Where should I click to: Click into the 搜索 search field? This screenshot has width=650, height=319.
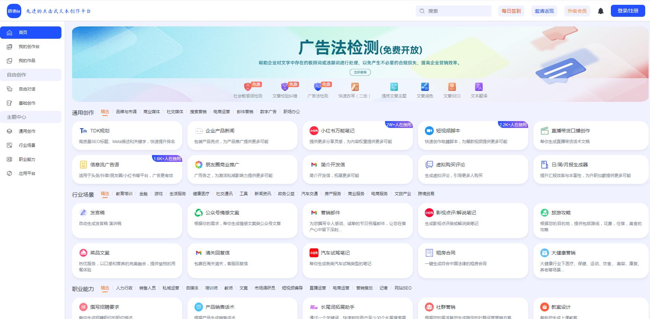click(x=454, y=11)
